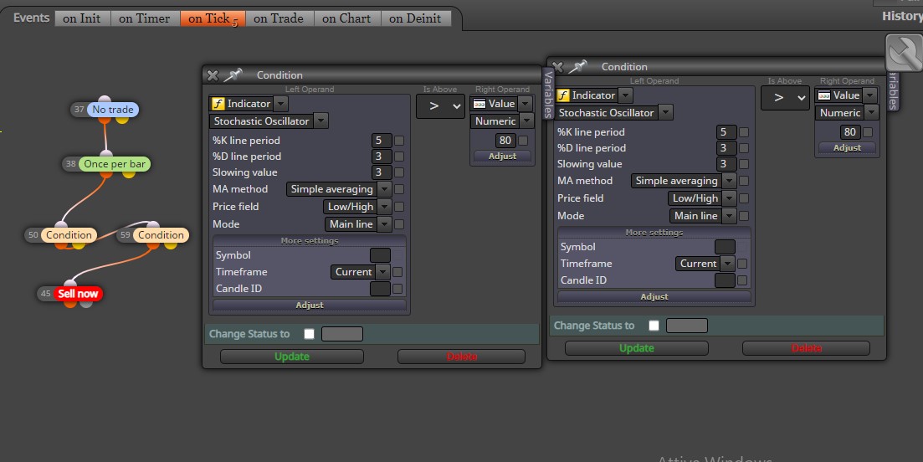
Task: Open comparison operator dropdown in right panel
Action: click(x=785, y=98)
